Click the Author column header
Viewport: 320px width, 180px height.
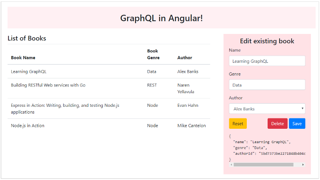pyautogui.click(x=185, y=58)
